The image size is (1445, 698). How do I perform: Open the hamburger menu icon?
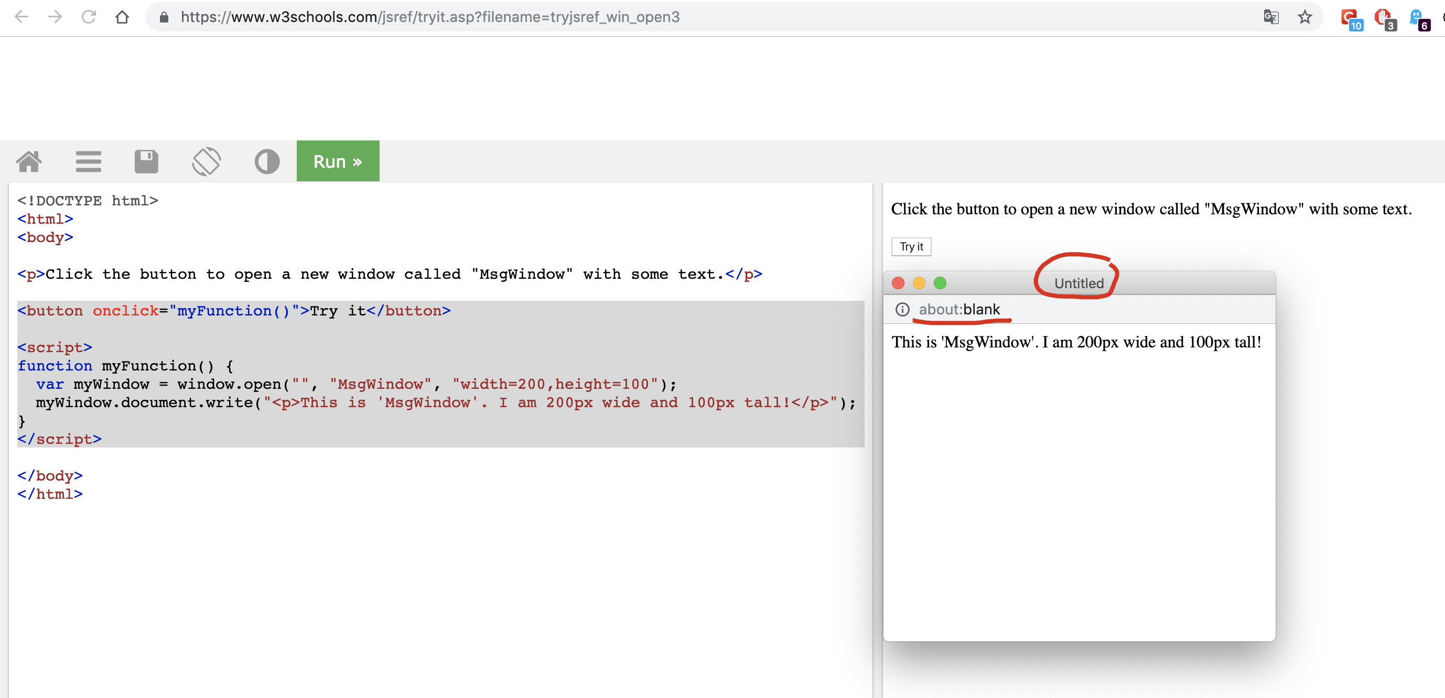[88, 161]
